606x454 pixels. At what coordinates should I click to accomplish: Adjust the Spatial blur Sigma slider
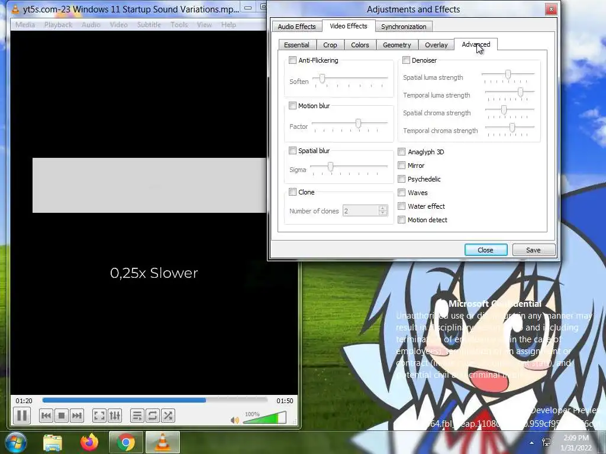pyautogui.click(x=349, y=168)
